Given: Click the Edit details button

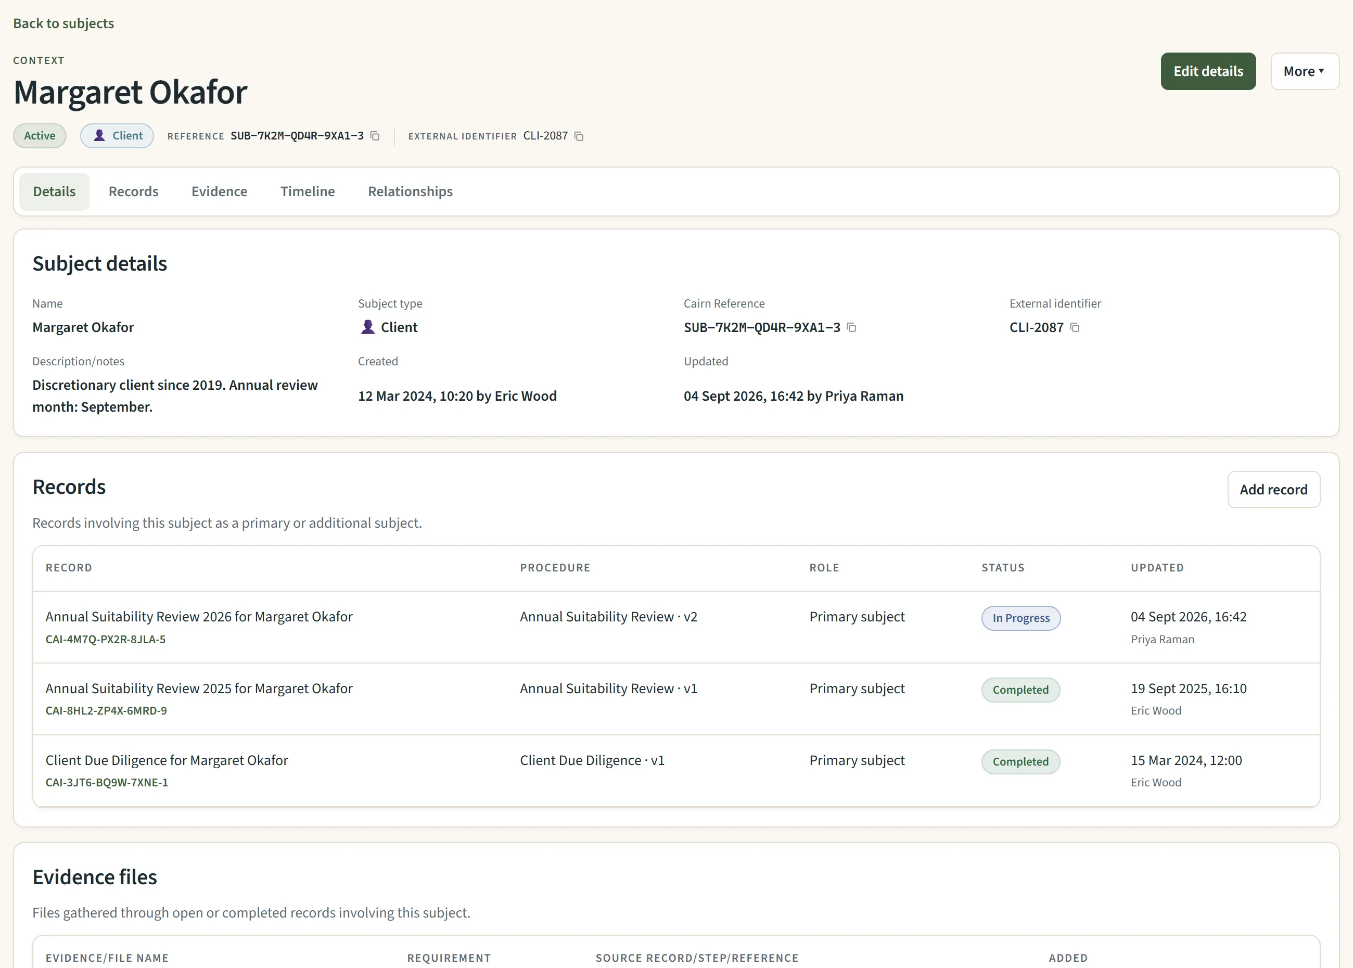Looking at the screenshot, I should tap(1208, 71).
